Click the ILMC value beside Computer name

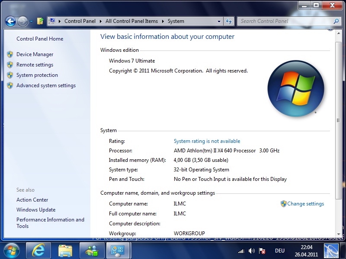(180, 204)
